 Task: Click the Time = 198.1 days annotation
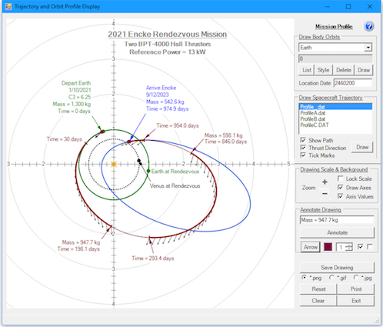(78, 249)
